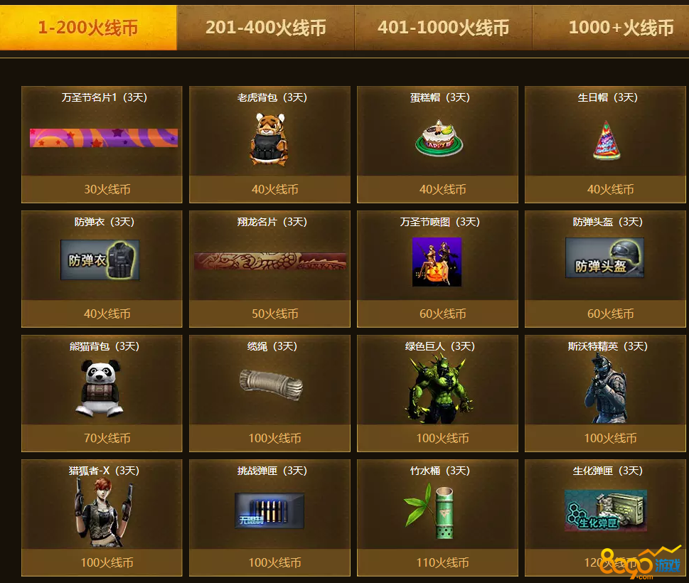Choose the 防弹头盔 helmet thumbnail
The image size is (689, 583).
[x=604, y=258]
